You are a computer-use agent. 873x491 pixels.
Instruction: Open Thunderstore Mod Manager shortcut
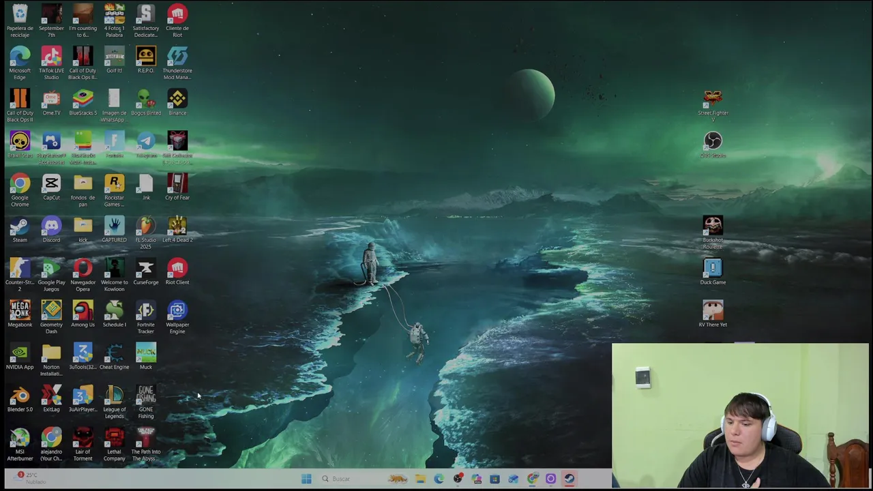click(177, 63)
